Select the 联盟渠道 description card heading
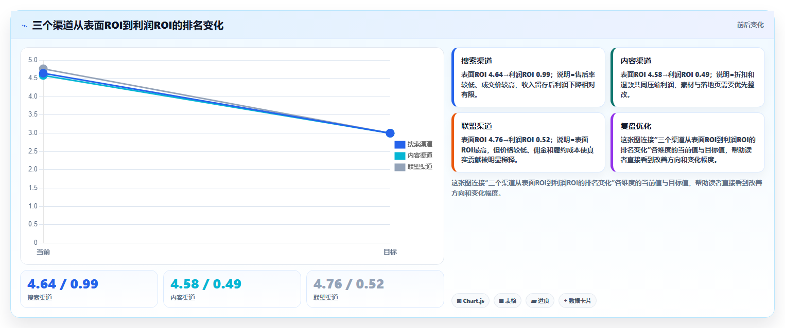This screenshot has height=328, width=785. [477, 126]
